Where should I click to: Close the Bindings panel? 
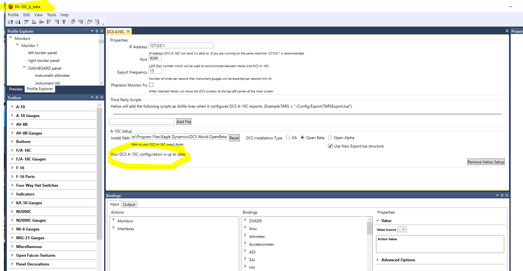(x=507, y=195)
